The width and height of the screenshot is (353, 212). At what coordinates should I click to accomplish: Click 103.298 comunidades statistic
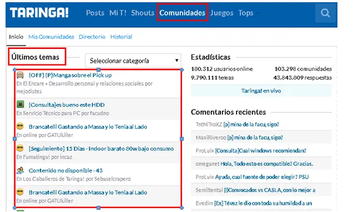(303, 69)
